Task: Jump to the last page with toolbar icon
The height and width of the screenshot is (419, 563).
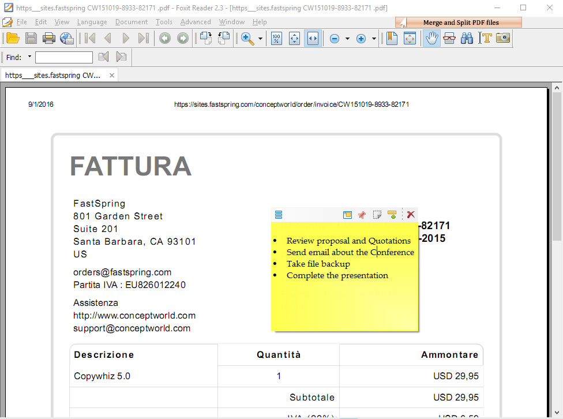Action: pos(143,38)
